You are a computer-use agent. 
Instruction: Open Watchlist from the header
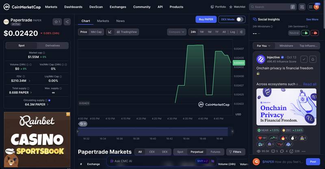237,7
